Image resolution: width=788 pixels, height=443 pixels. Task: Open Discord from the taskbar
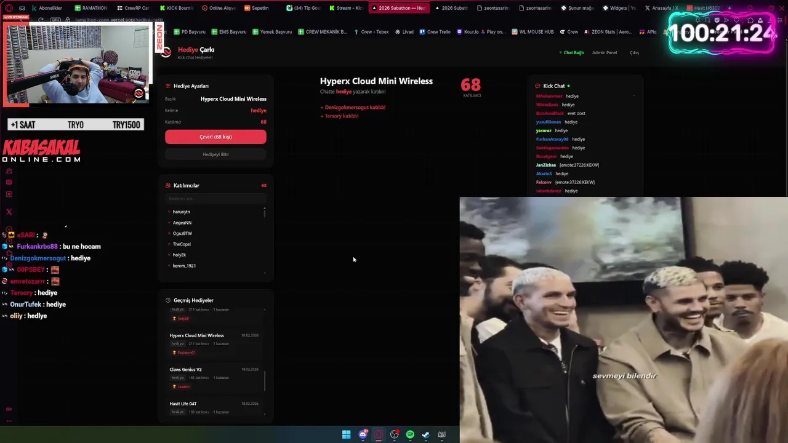tap(363, 434)
